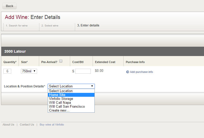Go to step 1 Search for wine
Viewport: 204px width, 138px height.
tap(17, 26)
